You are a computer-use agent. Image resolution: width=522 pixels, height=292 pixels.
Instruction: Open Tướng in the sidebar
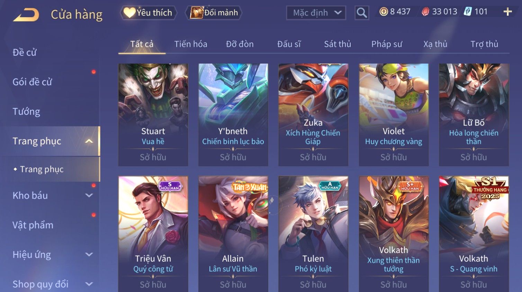(x=26, y=112)
